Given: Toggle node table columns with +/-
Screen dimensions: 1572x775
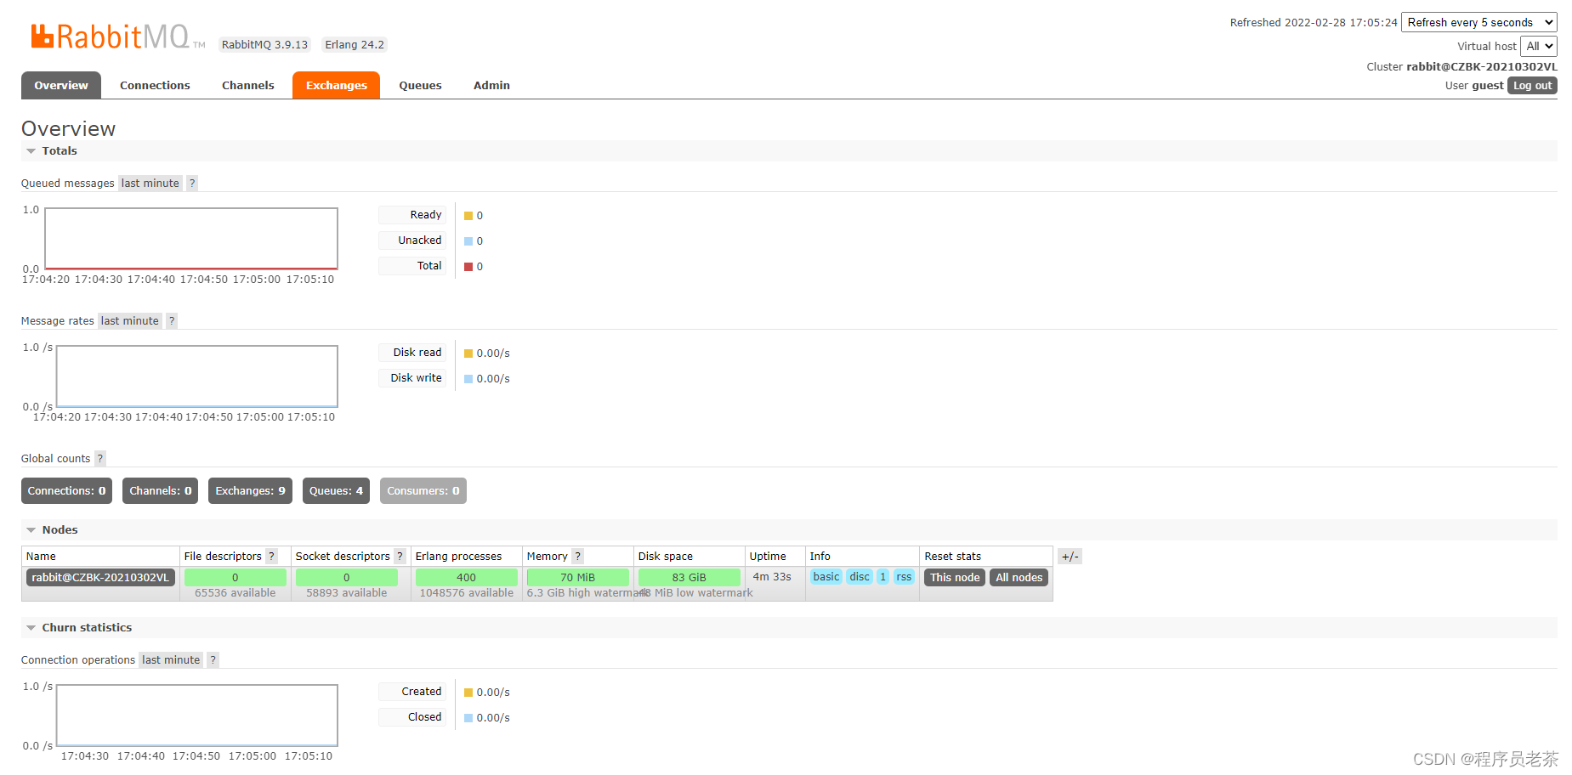Looking at the screenshot, I should click(1070, 556).
